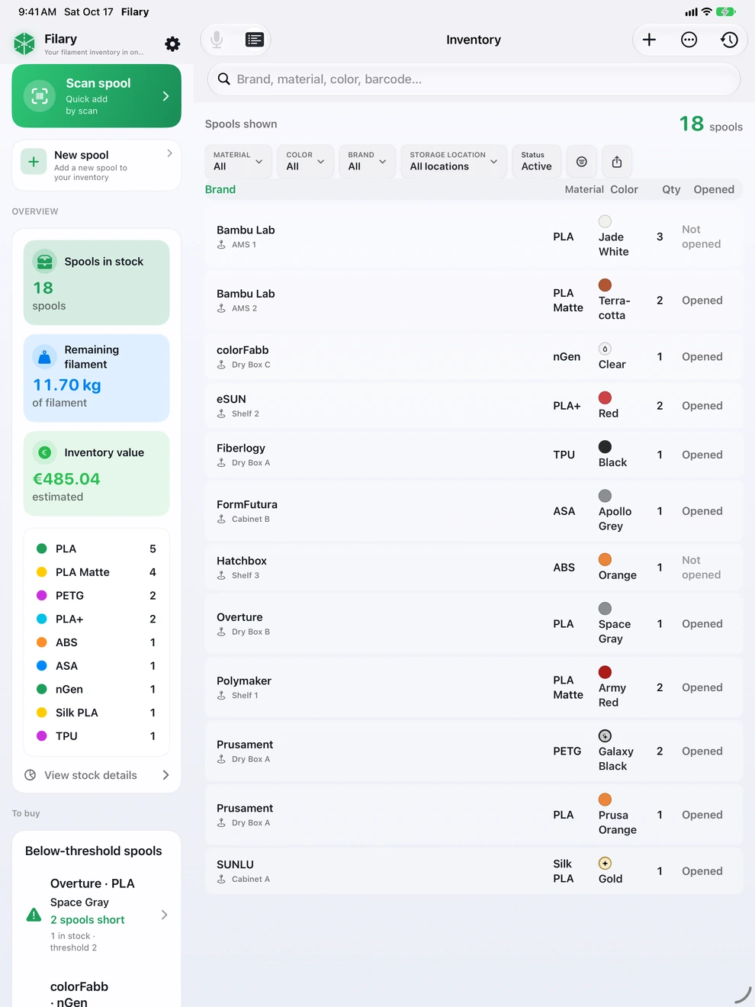Click the Prusa Orange color swatch
755x1007 pixels.
click(x=605, y=799)
